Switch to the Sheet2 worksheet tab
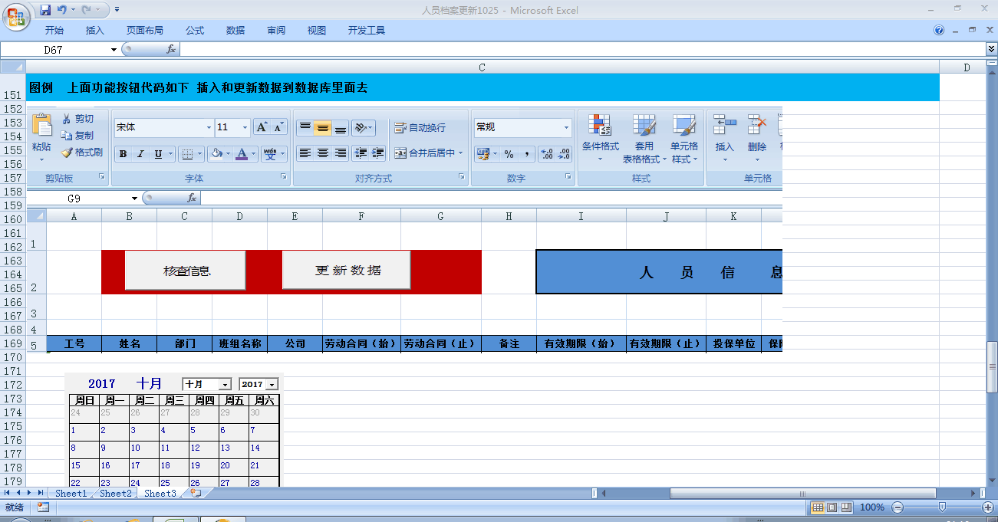Image resolution: width=998 pixels, height=522 pixels. 116,494
